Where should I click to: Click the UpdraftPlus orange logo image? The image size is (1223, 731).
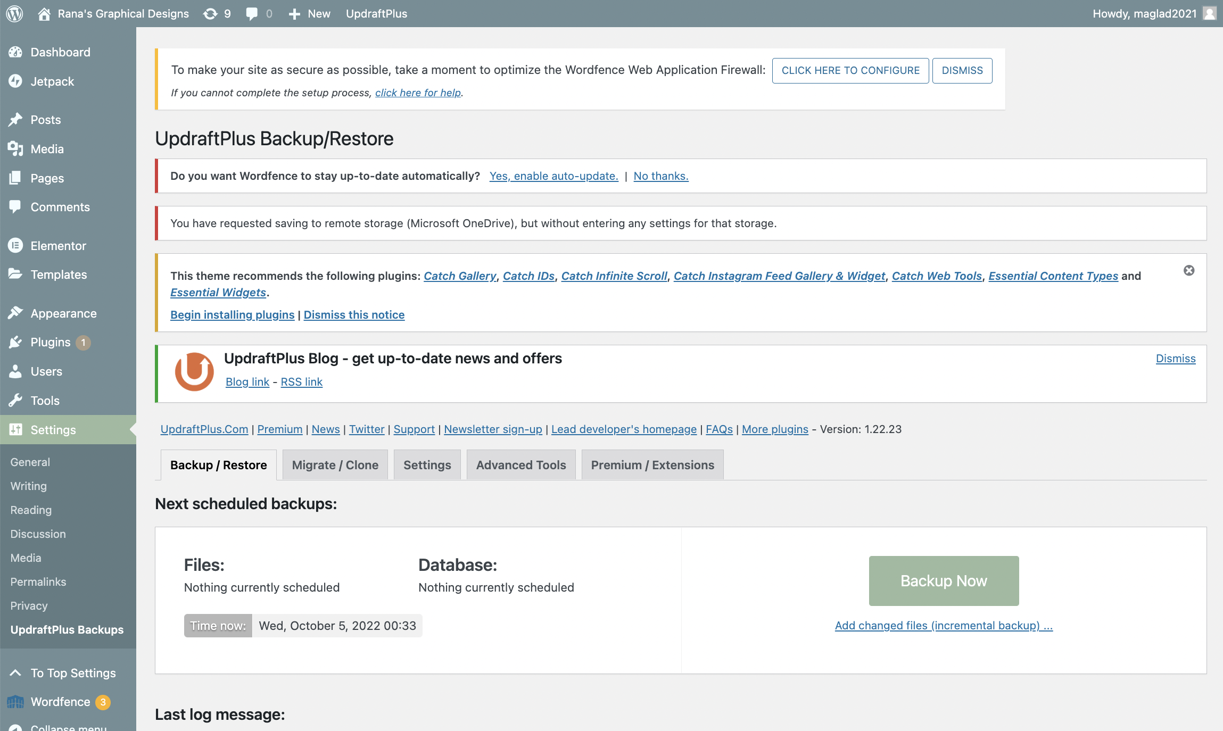pyautogui.click(x=194, y=372)
